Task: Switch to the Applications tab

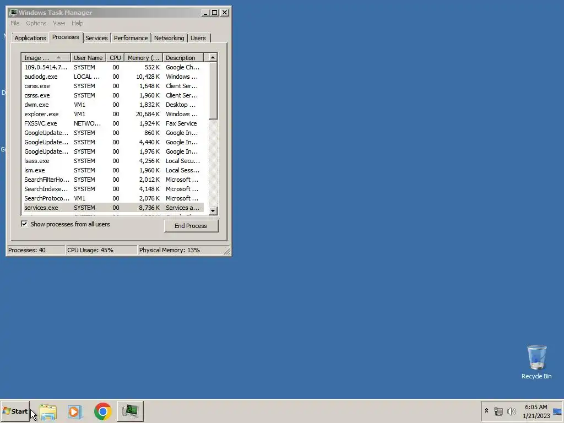Action: [30, 38]
